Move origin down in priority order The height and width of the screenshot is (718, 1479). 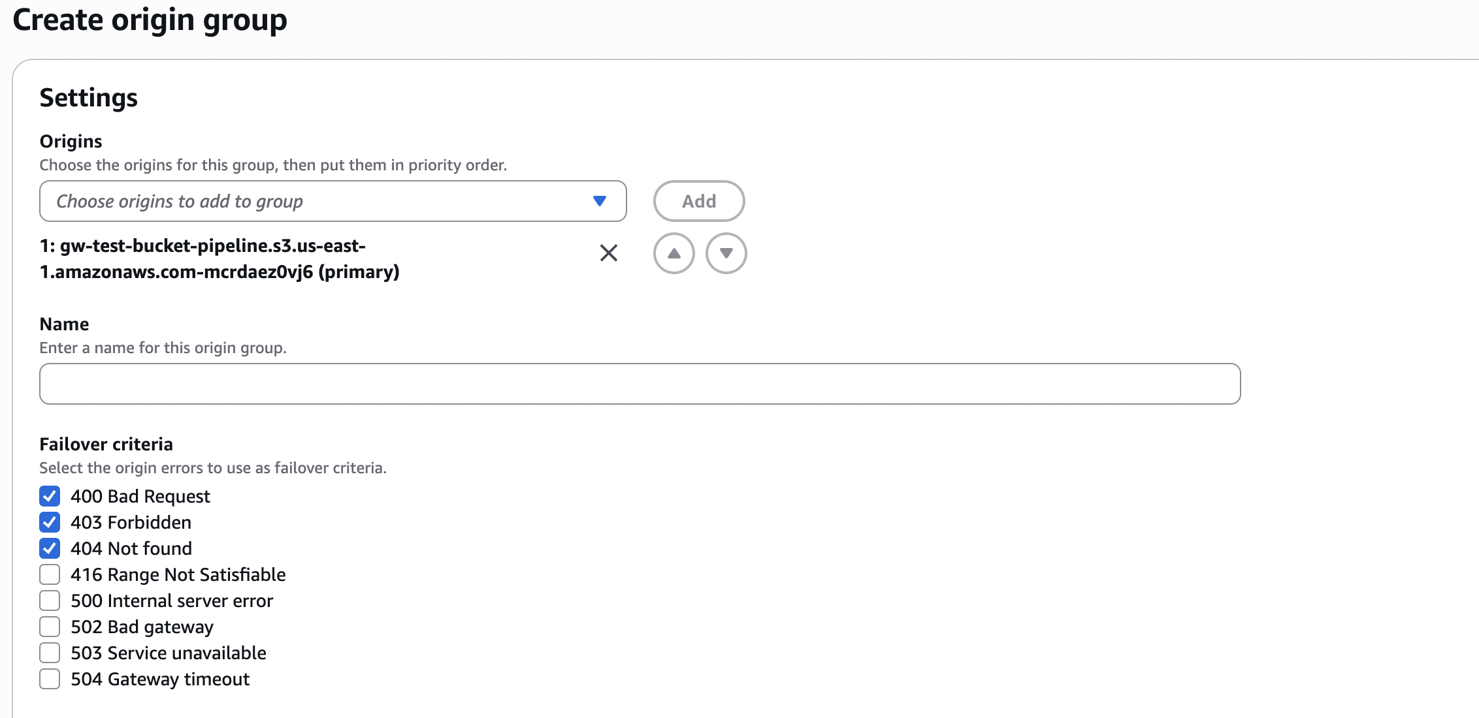tap(726, 253)
